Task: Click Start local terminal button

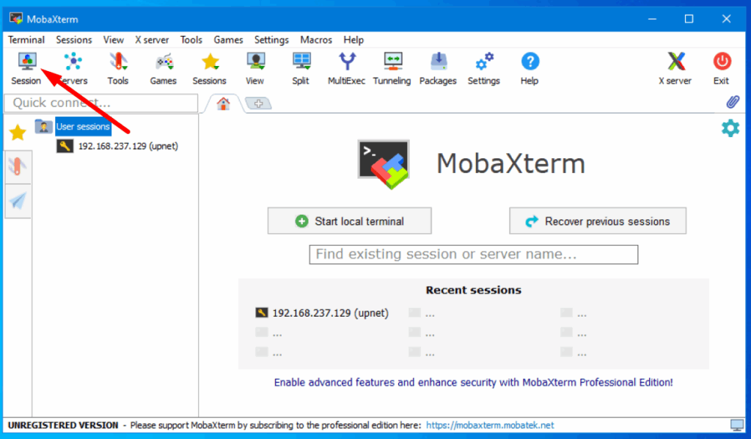Action: (x=350, y=221)
